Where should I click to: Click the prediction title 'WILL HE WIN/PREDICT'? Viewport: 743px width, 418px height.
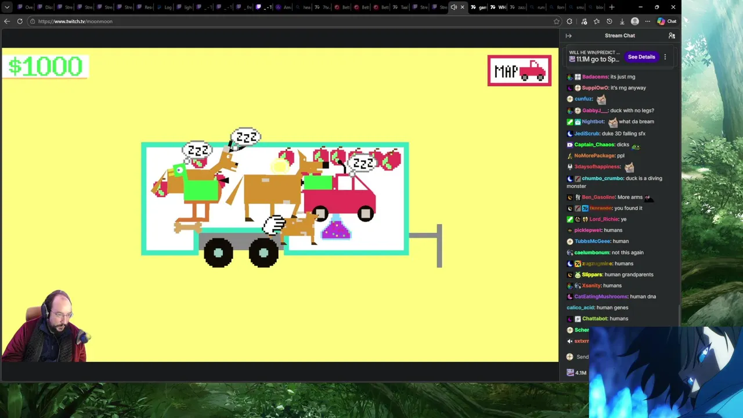(x=594, y=53)
